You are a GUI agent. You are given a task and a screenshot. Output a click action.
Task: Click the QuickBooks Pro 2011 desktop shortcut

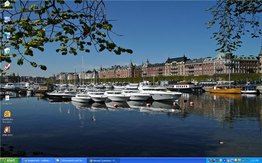[7, 117]
